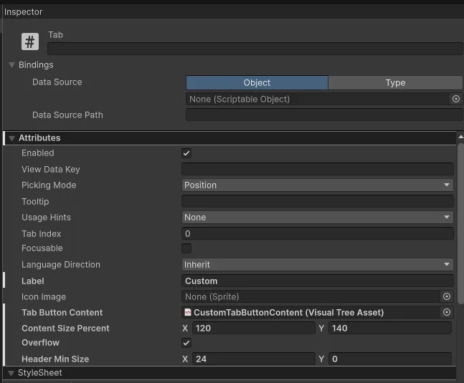Viewport: 464px width, 383px height.
Task: Collapse the Bindings section
Action: (x=11, y=65)
